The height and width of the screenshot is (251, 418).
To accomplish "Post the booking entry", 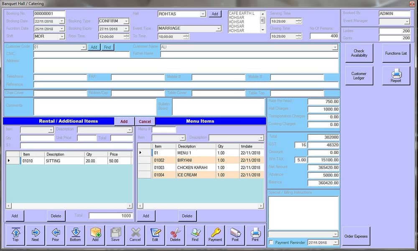I will tap(235, 235).
